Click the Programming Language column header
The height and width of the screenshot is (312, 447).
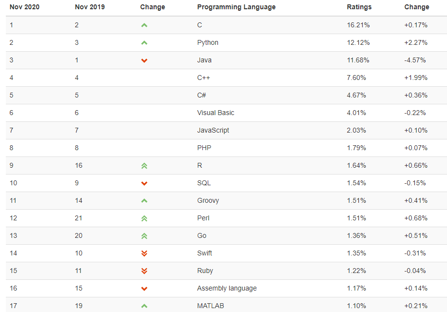click(236, 7)
